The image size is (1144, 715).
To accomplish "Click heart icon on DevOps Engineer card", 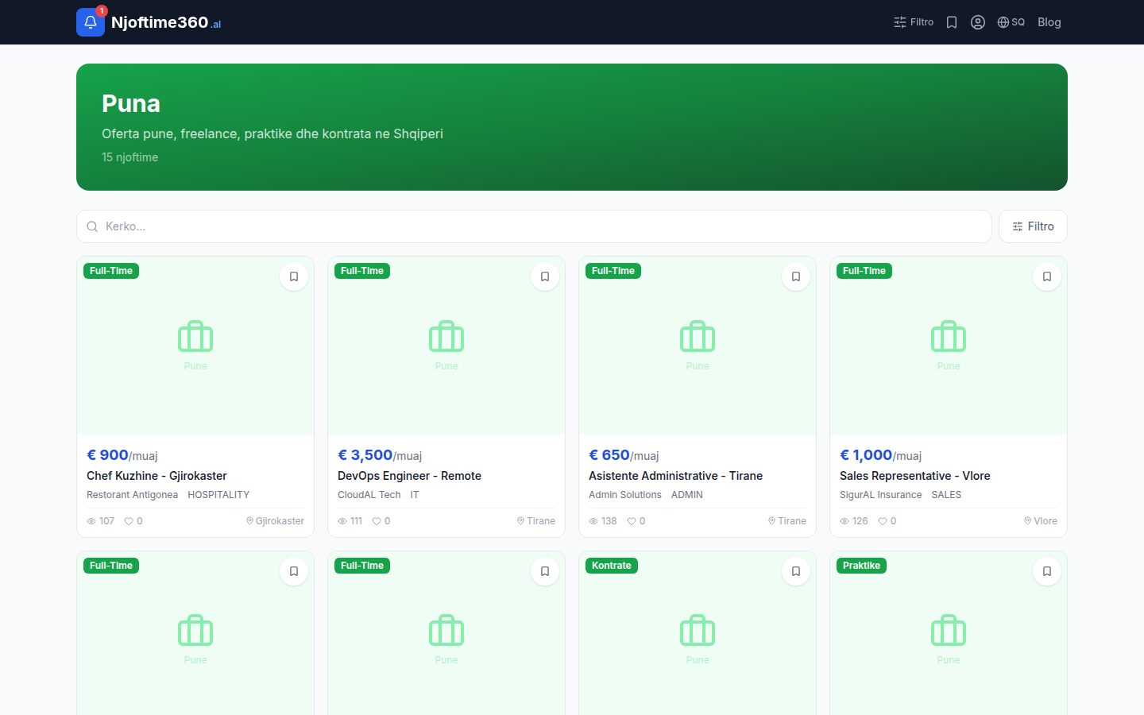I will click(377, 521).
